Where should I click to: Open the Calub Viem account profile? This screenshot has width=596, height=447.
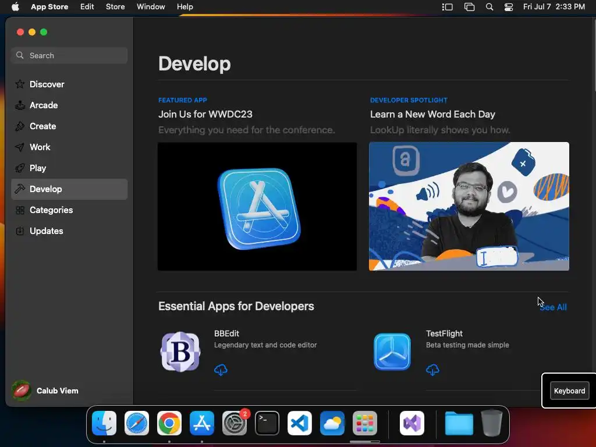tap(45, 391)
